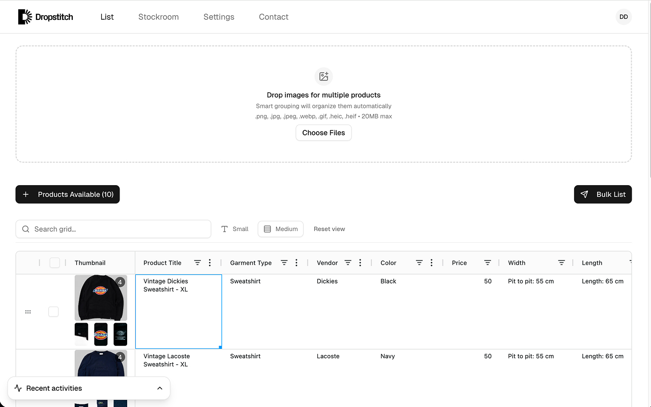Screen dimensions: 651x407
Task: Open the main Lacoste sweatshirt thumbnail
Action: click(101, 364)
